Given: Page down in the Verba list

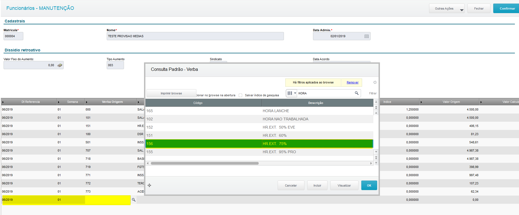Looking at the screenshot, I should point(376,158).
